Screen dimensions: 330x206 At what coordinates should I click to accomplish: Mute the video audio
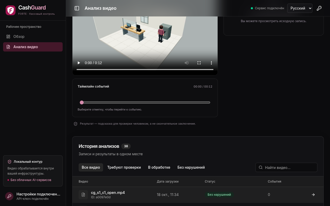187,63
